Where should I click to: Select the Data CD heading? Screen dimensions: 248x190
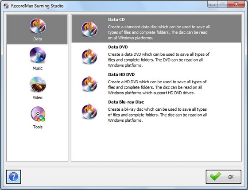click(x=116, y=19)
